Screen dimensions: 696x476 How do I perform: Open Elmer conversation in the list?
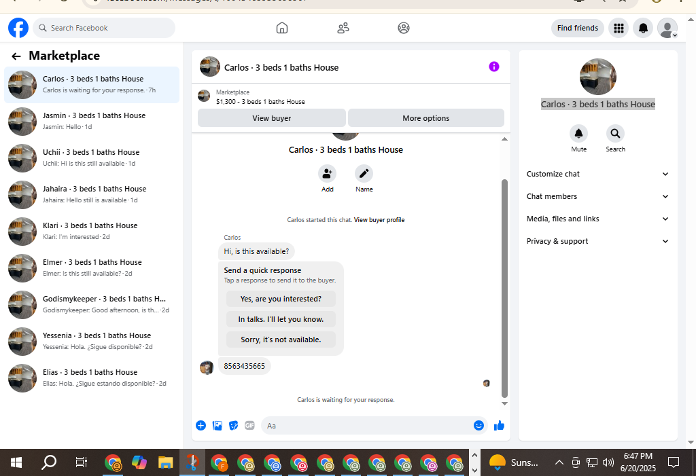point(92,268)
